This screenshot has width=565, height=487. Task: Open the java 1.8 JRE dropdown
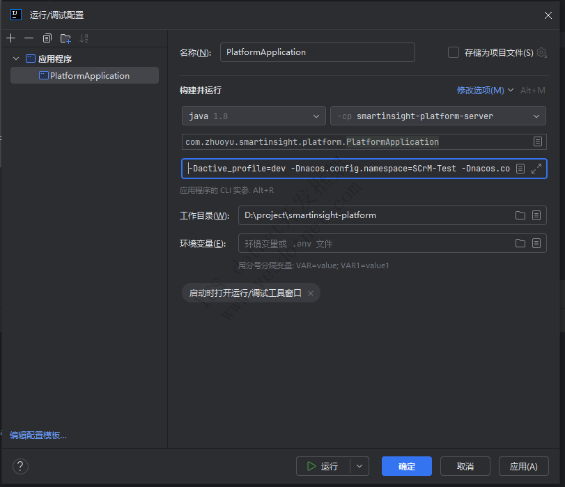(x=254, y=116)
